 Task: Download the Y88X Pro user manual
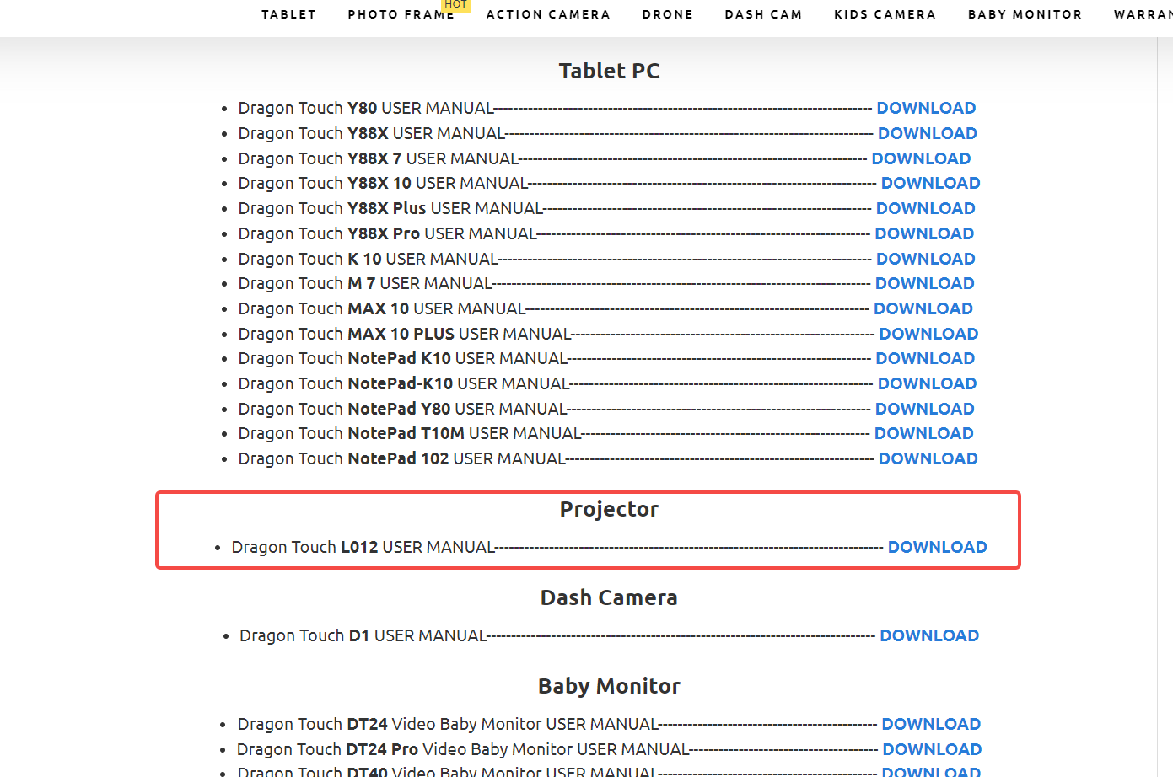(x=924, y=233)
